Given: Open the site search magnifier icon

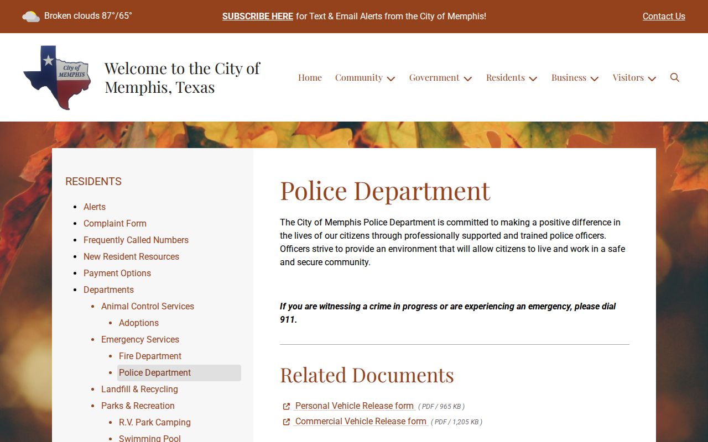Looking at the screenshot, I should tap(675, 77).
